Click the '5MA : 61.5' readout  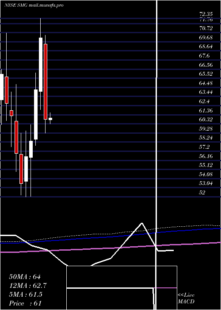(x=26, y=294)
